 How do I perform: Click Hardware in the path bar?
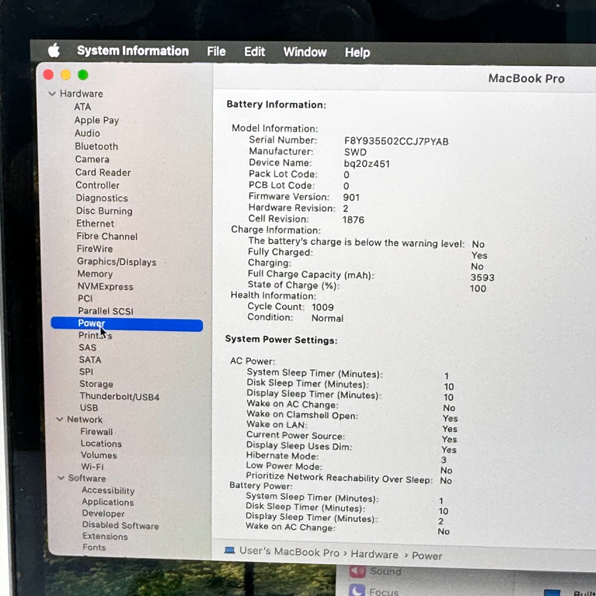point(375,554)
